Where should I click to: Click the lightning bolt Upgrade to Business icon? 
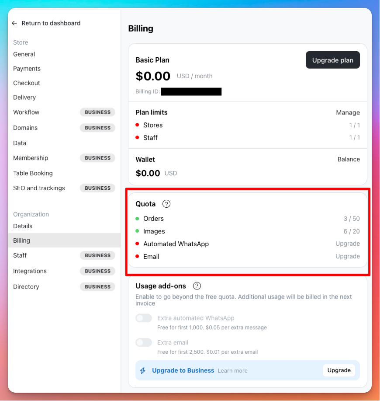click(x=143, y=370)
